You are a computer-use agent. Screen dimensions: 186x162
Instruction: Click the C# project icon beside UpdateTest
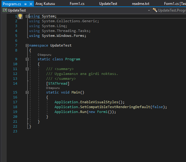click(5, 10)
